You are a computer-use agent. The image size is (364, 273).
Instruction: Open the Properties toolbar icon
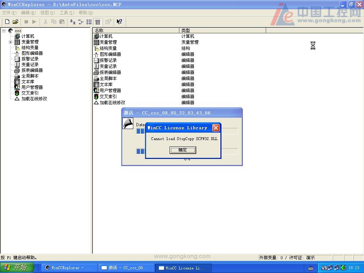(x=108, y=22)
